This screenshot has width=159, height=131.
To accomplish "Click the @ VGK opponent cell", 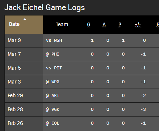I will click(x=52, y=109).
